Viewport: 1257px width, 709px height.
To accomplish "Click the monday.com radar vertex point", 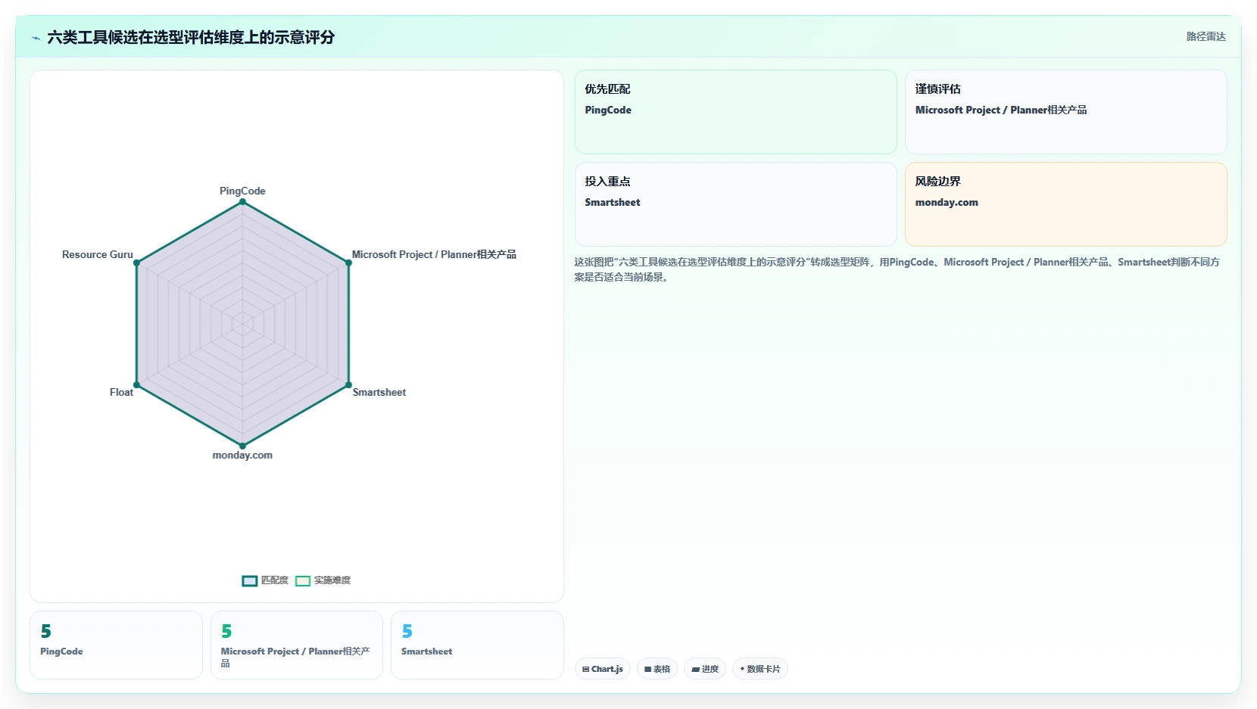I will (242, 446).
